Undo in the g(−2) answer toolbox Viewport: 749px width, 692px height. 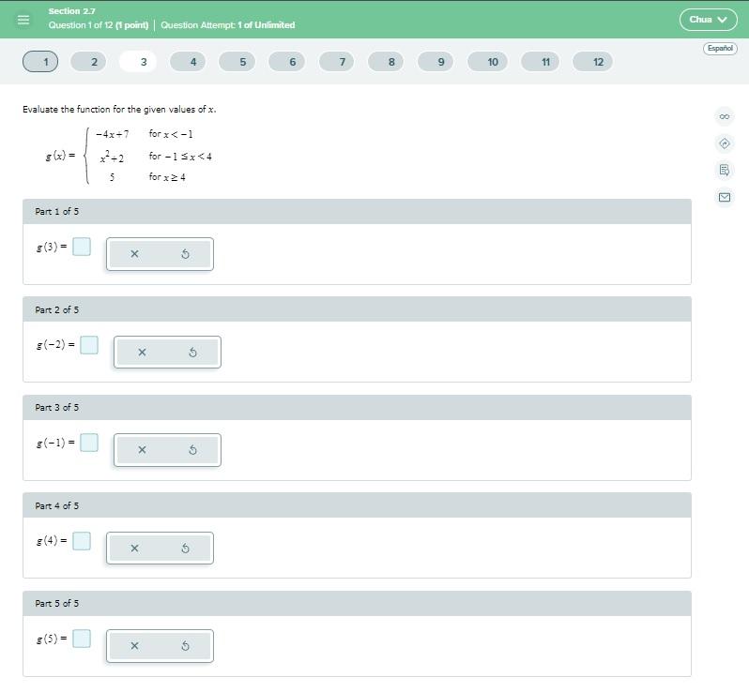point(193,353)
